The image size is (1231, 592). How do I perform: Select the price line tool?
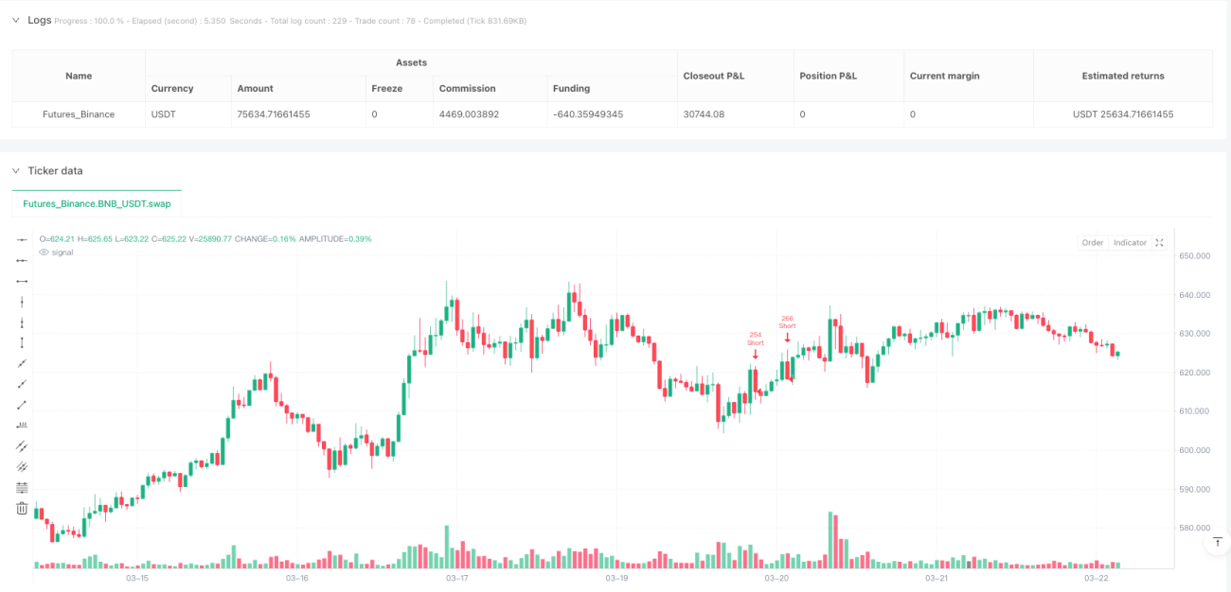click(23, 426)
